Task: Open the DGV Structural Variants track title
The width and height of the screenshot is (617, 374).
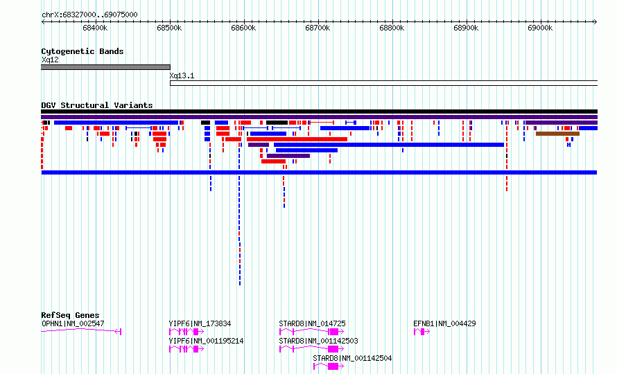Action: click(97, 105)
